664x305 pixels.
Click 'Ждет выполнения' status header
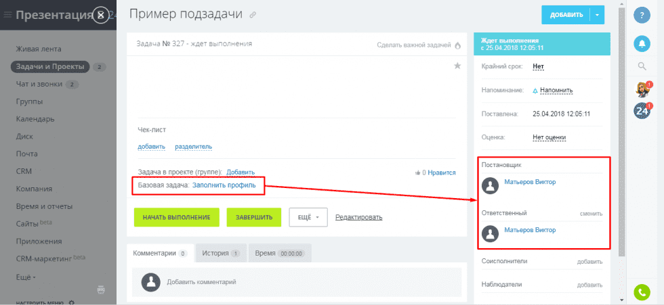pos(541,44)
